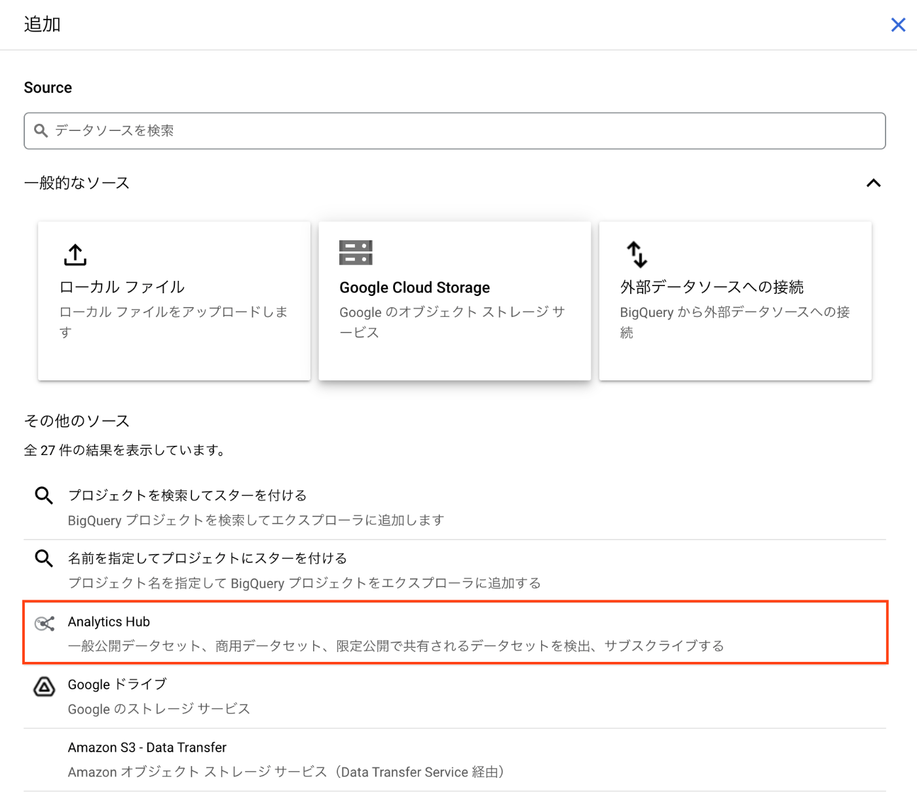Click description ローカル ファイルをアップロードします
917x802 pixels.
tap(174, 322)
